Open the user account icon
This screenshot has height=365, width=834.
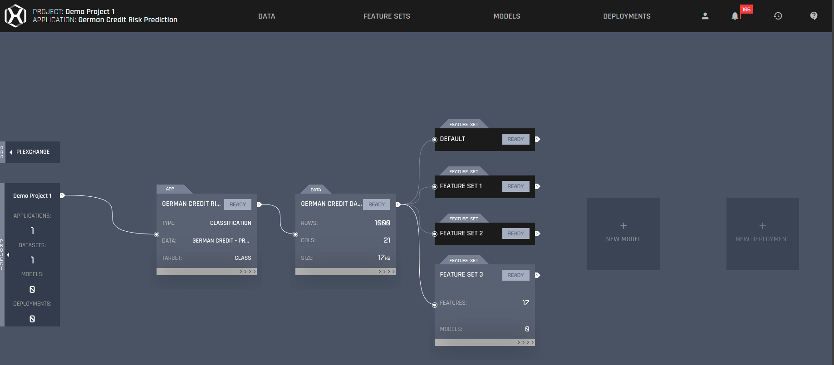coord(705,16)
